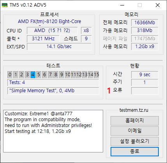Select test box number 3
The width and height of the screenshot is (167, 163).
pos(27,75)
